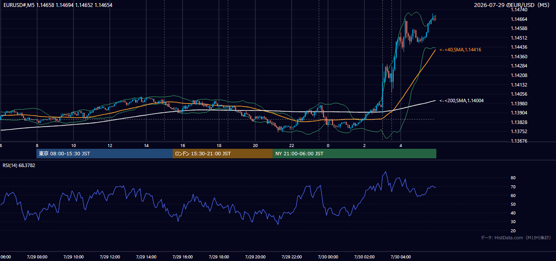Click hour label 18 under price chart
Screen dimensions: 556x261
click(219, 146)
